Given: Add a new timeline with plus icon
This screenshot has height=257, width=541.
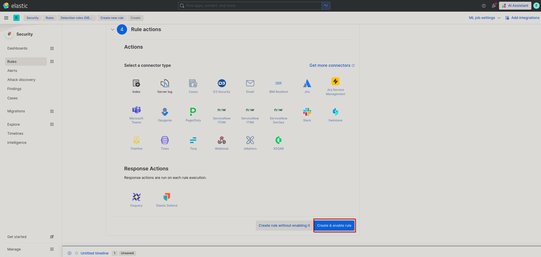Looking at the screenshot, I should tap(69, 253).
